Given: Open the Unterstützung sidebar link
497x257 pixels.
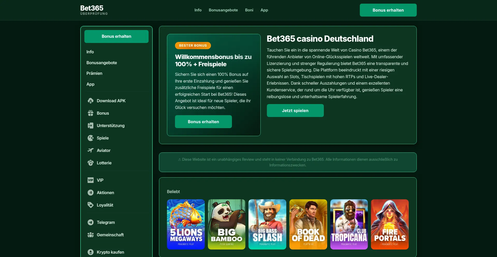Looking at the screenshot, I should (x=116, y=126).
